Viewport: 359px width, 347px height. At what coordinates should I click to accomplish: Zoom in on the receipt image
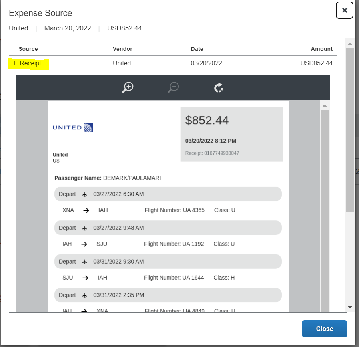coord(128,87)
